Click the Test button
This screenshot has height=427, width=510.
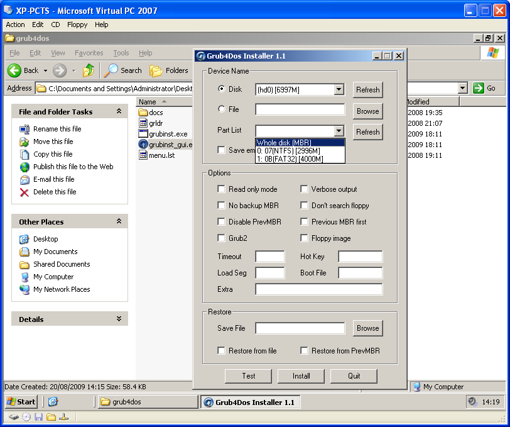[x=249, y=376]
